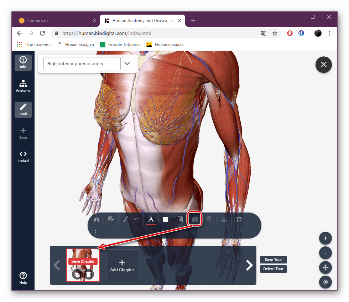
Task: Select the drawing pen tool
Action: 125,219
